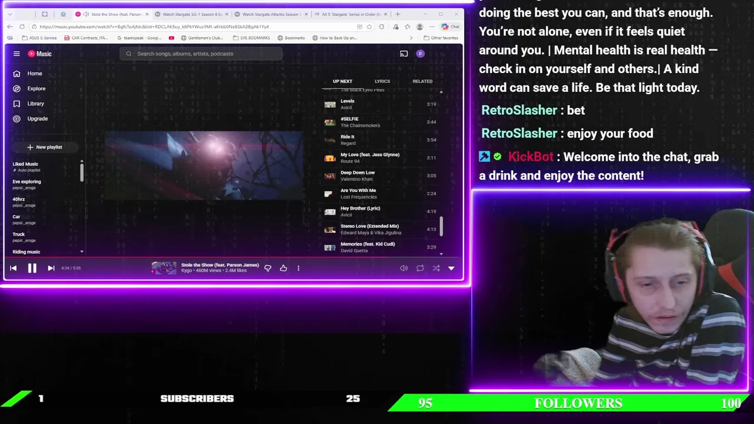Click the music video player
This screenshot has height=424, width=754.
(203, 166)
